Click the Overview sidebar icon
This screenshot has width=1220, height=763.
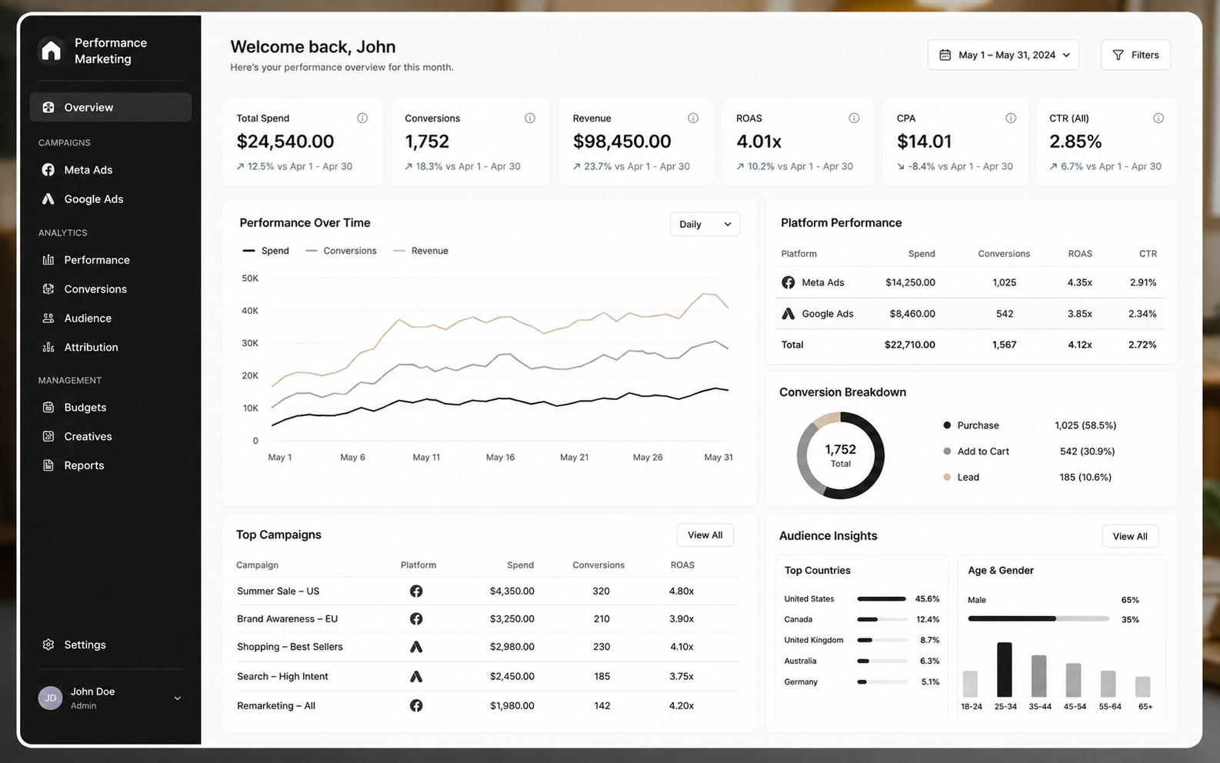pyautogui.click(x=48, y=108)
